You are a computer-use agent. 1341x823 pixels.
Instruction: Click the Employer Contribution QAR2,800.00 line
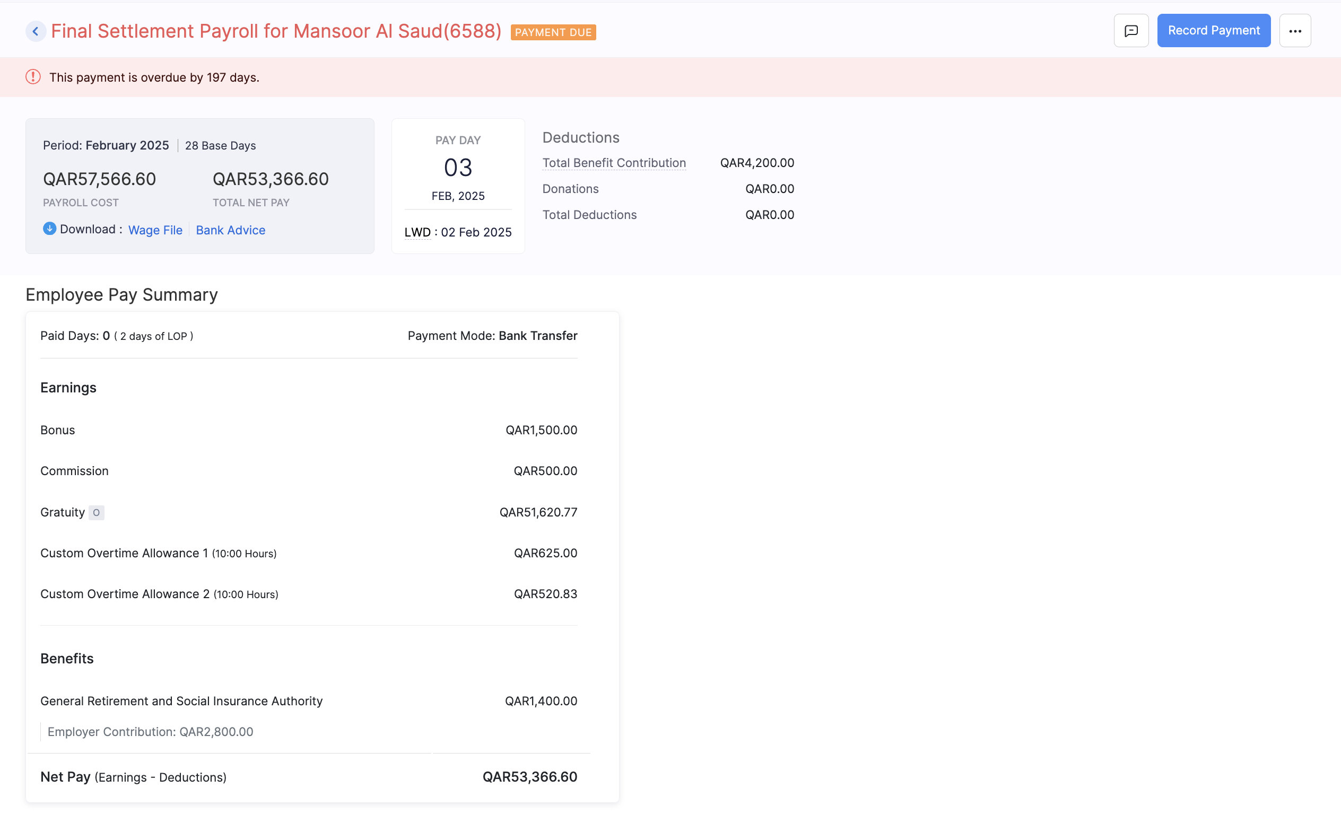[150, 732]
